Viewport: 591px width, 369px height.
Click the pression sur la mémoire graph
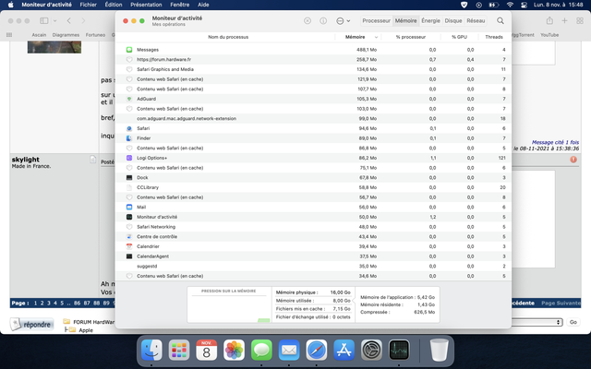point(229,304)
